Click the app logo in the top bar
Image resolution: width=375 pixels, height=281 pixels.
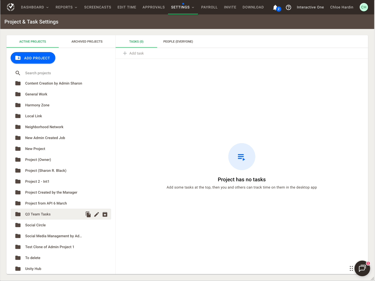tap(11, 7)
